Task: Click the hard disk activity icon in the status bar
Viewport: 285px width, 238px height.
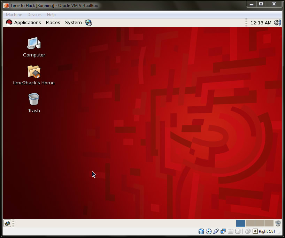Action: (201, 231)
